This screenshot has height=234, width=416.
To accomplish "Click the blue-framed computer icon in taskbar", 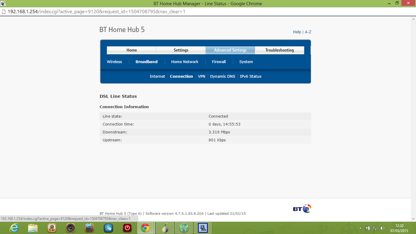I will (x=203, y=228).
